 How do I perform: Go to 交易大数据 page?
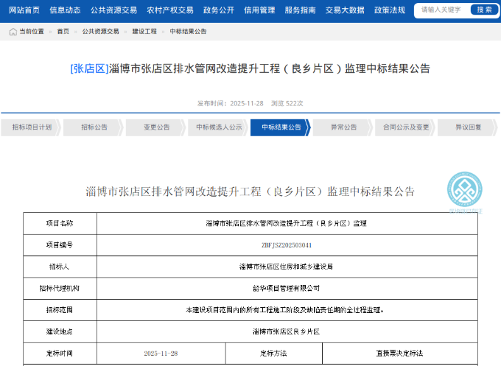pos(345,10)
